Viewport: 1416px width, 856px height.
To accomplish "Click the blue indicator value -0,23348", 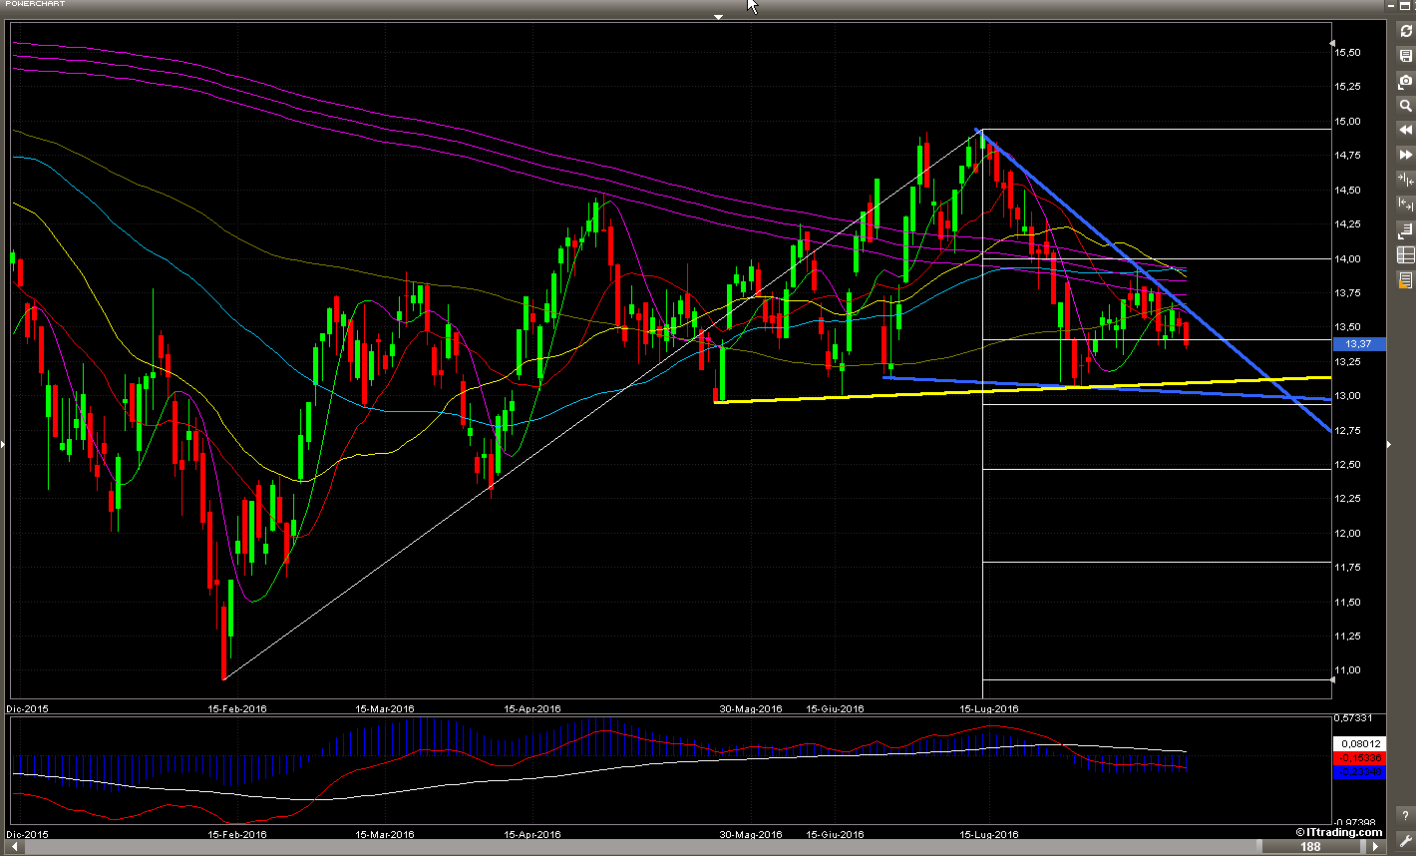I will click(x=1358, y=771).
